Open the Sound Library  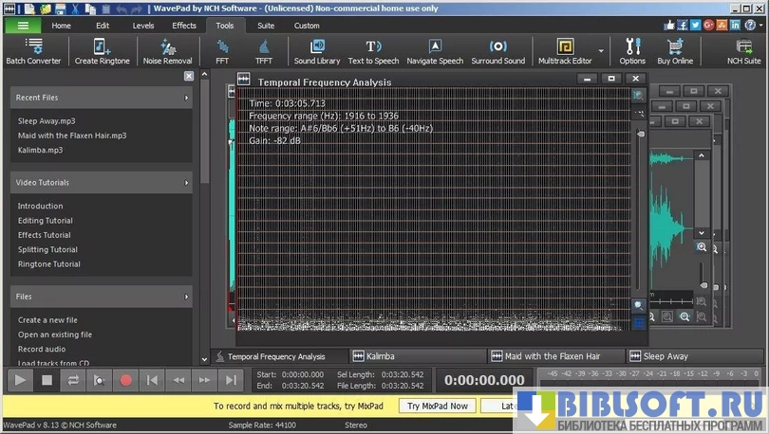317,51
